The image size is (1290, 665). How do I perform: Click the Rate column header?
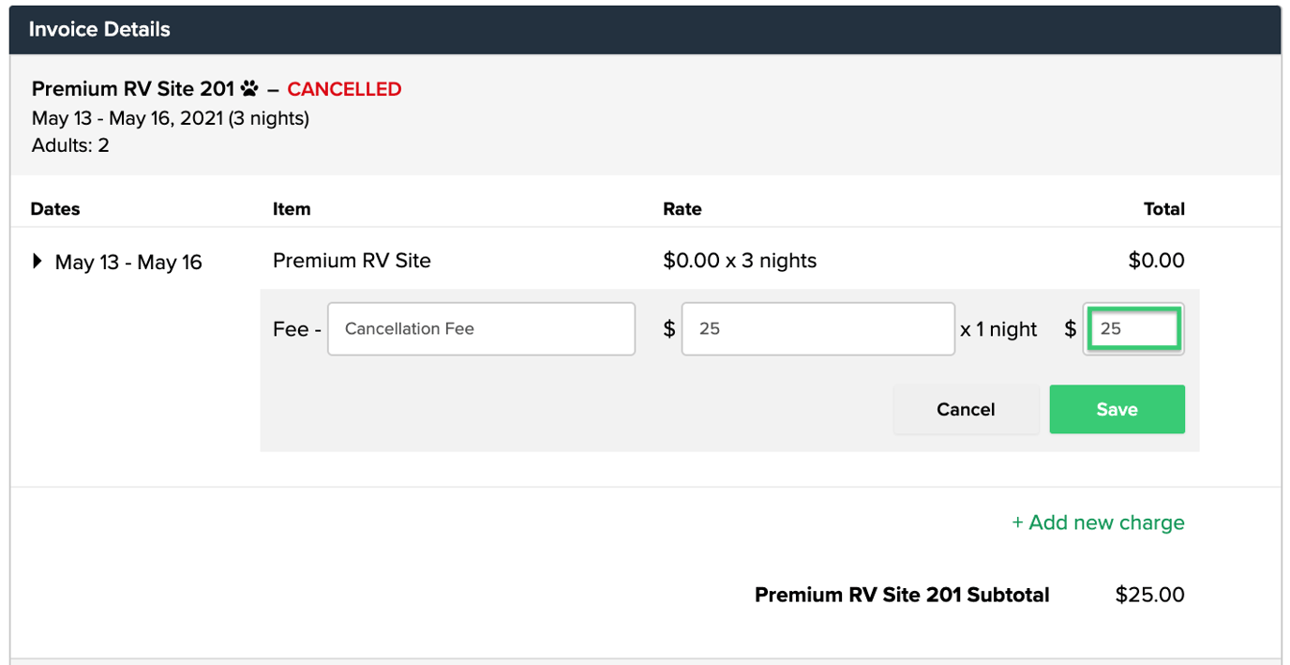[682, 209]
